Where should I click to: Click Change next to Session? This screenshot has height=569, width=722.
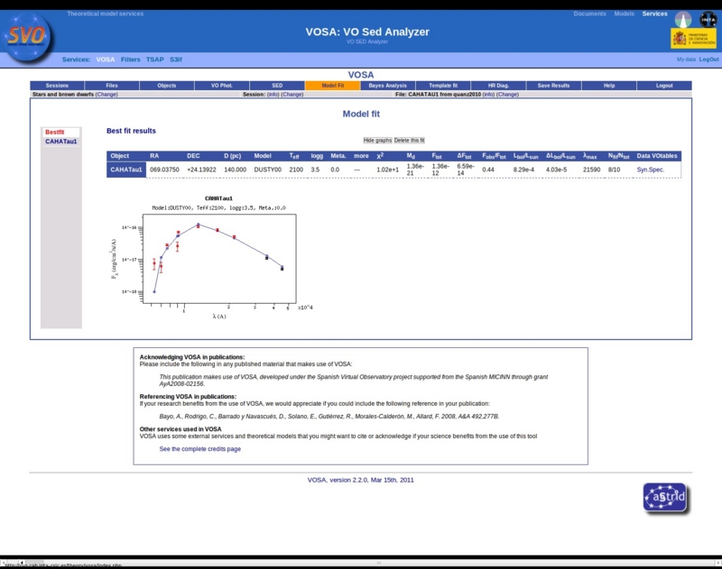(292, 95)
